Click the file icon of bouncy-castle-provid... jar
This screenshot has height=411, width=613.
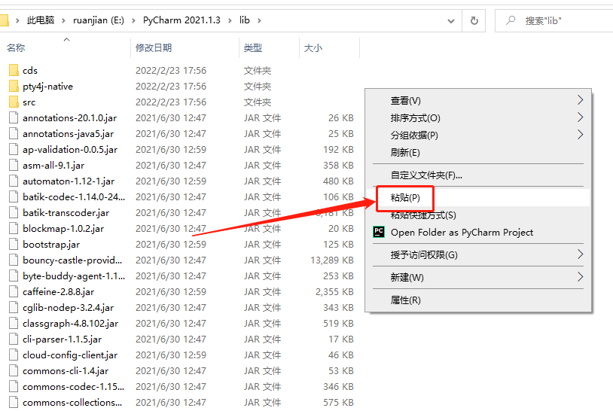(x=14, y=260)
